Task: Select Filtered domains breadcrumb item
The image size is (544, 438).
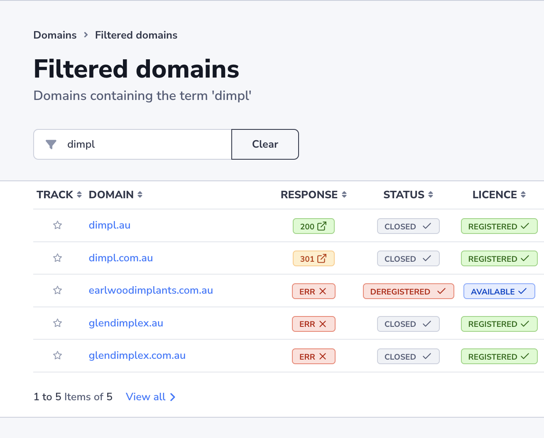Action: coord(136,35)
